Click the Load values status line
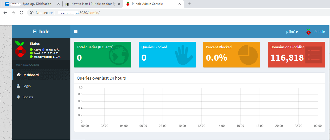 click(x=44, y=53)
